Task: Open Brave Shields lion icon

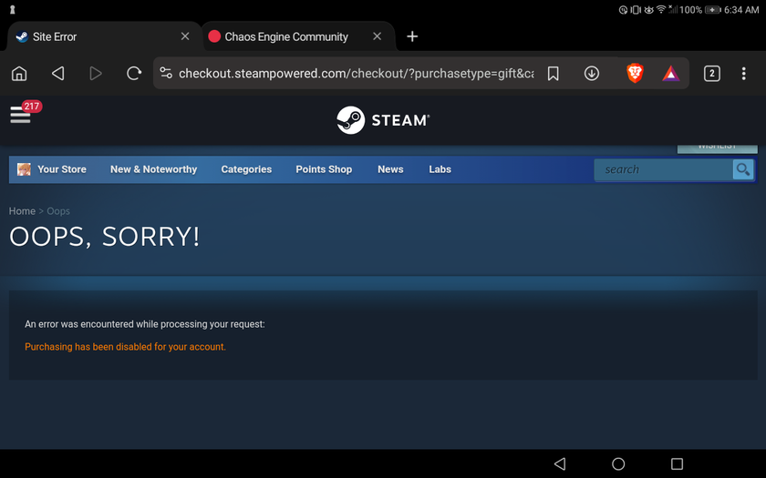Action: point(635,74)
